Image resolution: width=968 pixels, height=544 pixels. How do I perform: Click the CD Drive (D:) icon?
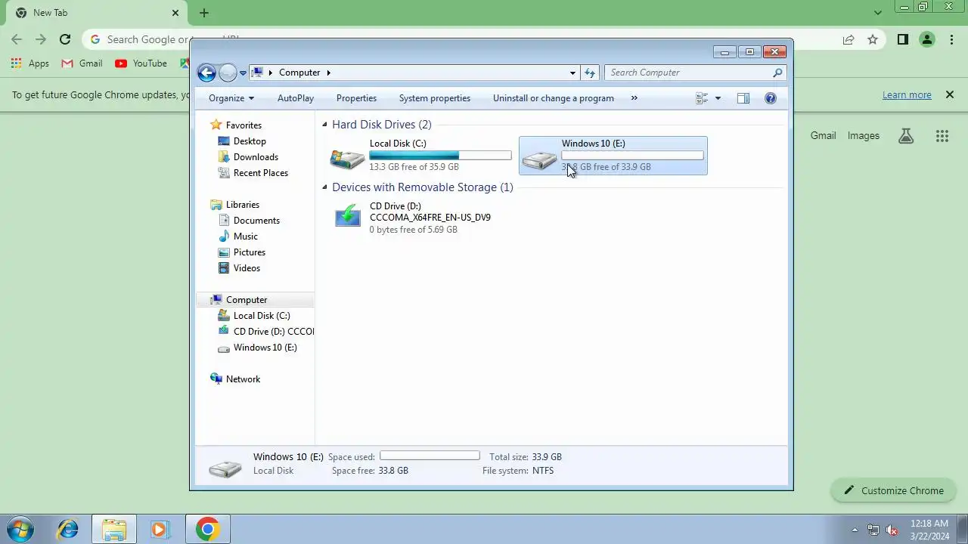pyautogui.click(x=348, y=216)
